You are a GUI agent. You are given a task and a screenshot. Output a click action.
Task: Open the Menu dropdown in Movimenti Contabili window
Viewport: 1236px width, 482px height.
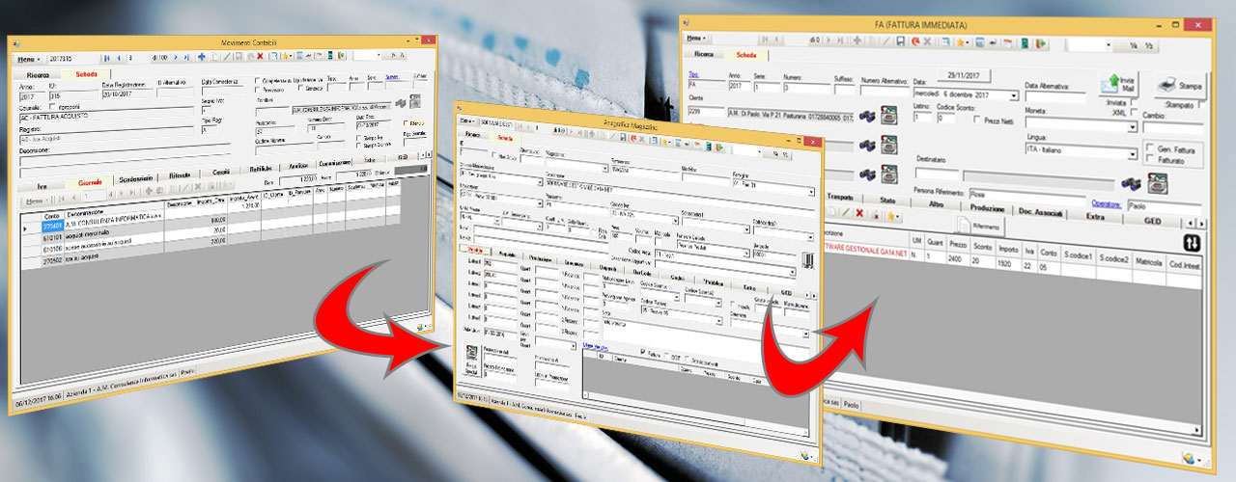pyautogui.click(x=29, y=59)
